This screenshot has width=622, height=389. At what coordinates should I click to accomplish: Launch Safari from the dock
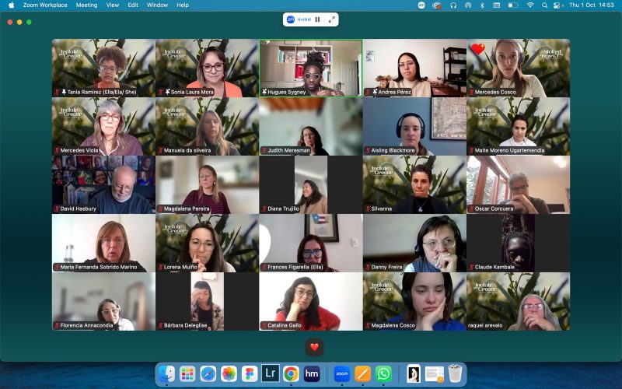208,373
